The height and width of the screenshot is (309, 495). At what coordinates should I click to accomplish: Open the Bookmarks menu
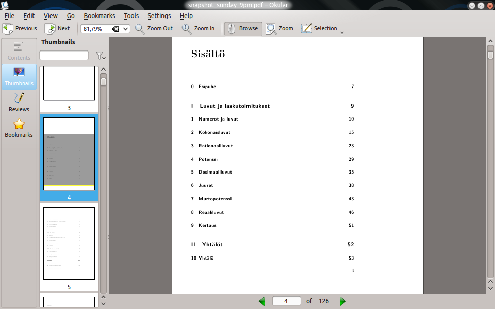point(100,16)
